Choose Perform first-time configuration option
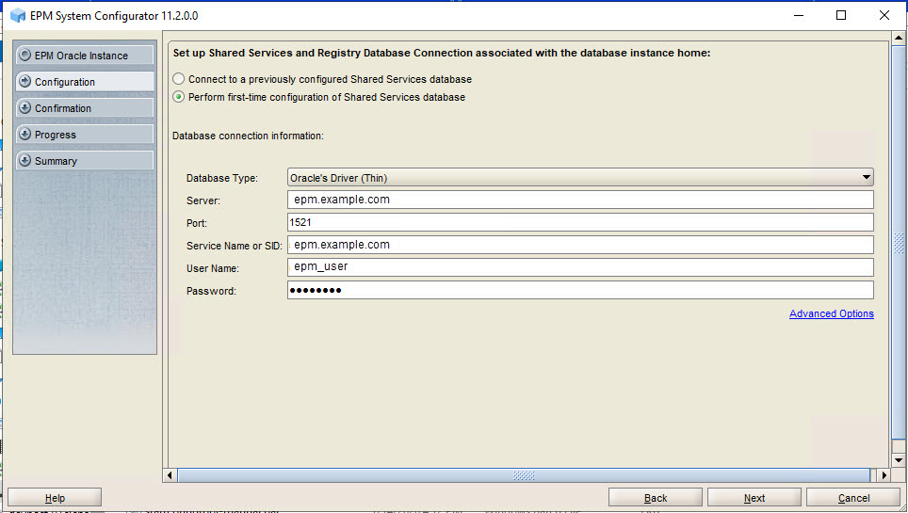The width and height of the screenshot is (908, 513). pyautogui.click(x=179, y=97)
